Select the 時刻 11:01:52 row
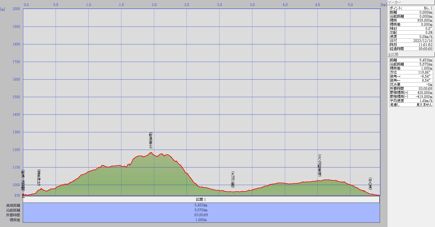The height and width of the screenshot is (227, 435). 411,45
